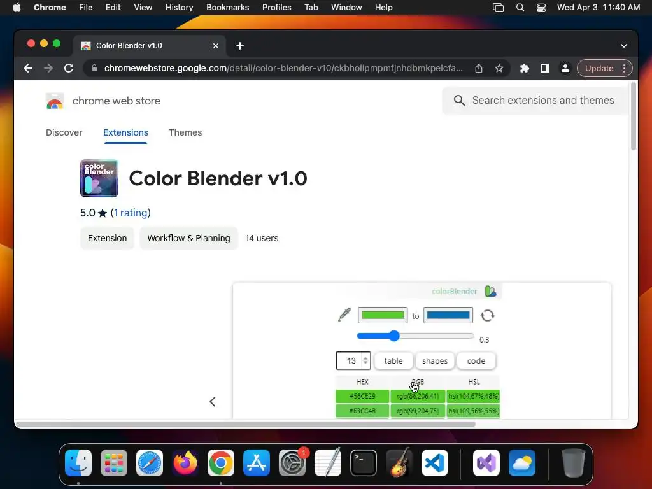
Task: Open GarageBand from the dock
Action: point(399,463)
